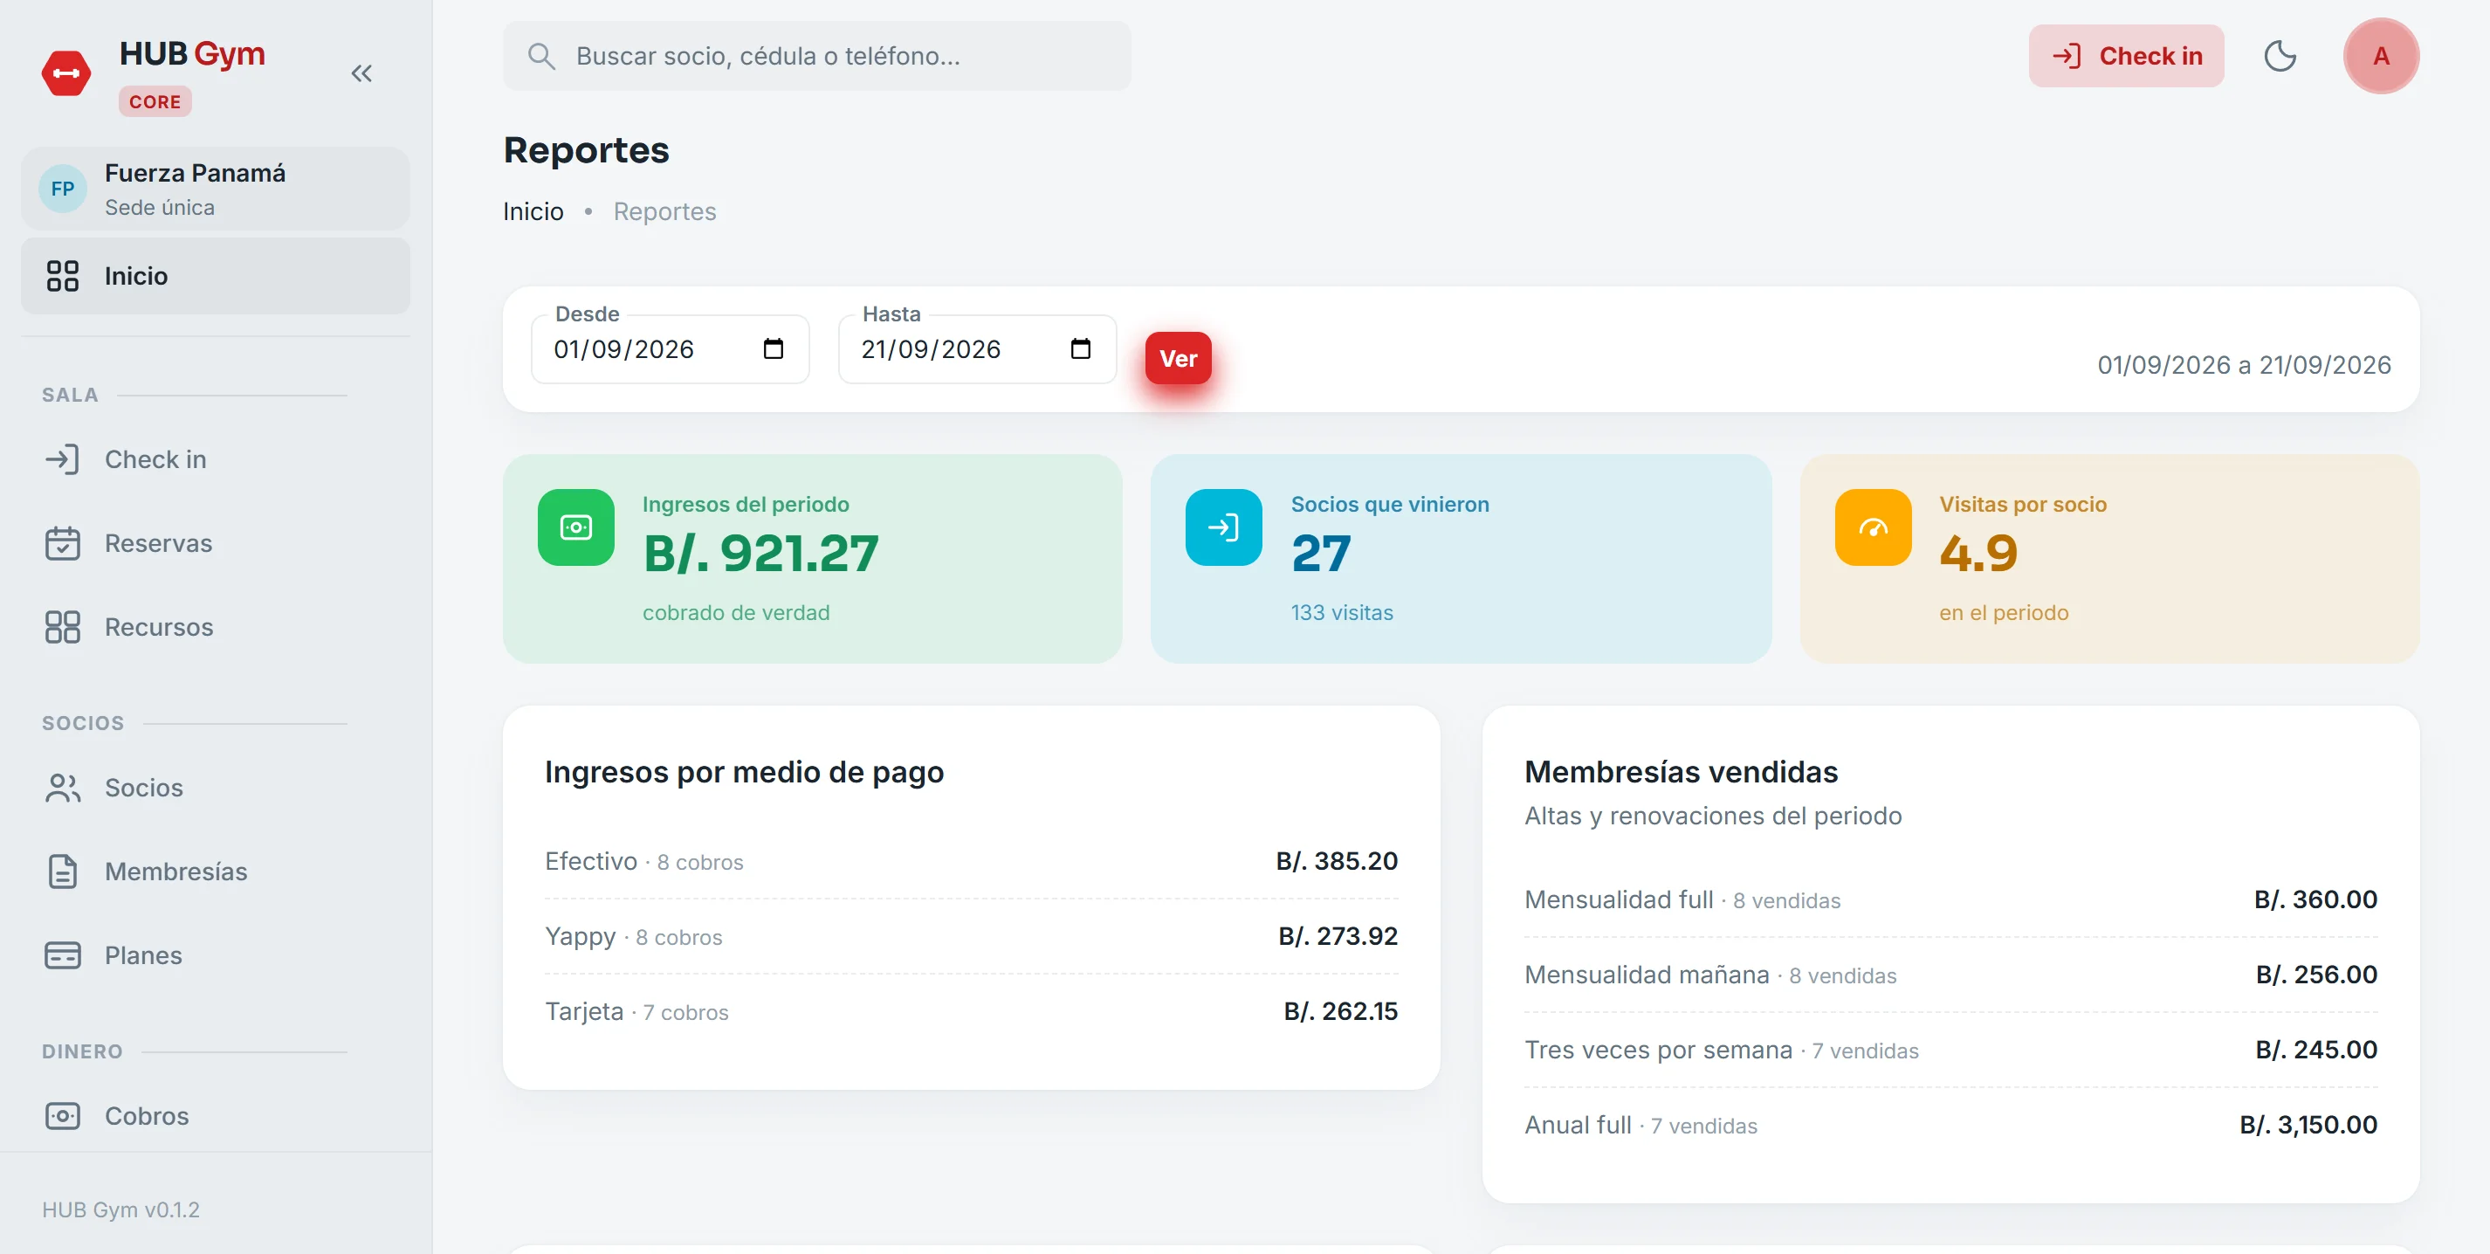The width and height of the screenshot is (2490, 1254).
Task: Click the HUB Gym dumbbell logo
Action: point(65,73)
